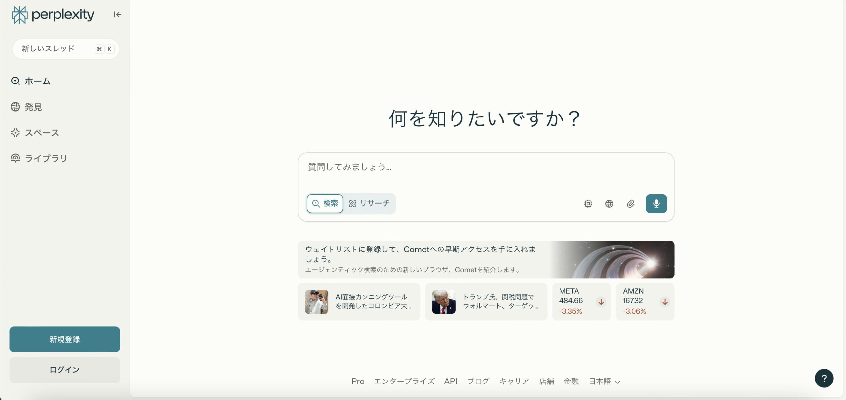Screen dimensions: 846x400
Task: Click the ライブラリ icon
Action: pos(15,158)
